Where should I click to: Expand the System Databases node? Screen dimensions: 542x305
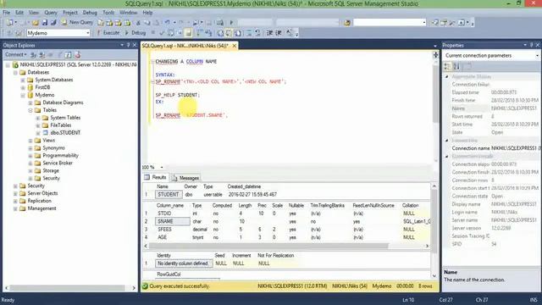[x=23, y=80]
